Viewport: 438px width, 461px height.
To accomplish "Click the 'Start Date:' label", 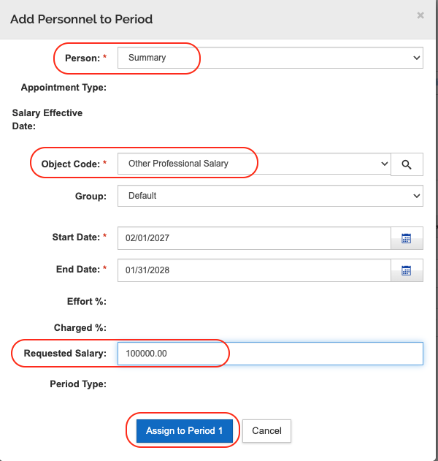I will click(x=76, y=237).
